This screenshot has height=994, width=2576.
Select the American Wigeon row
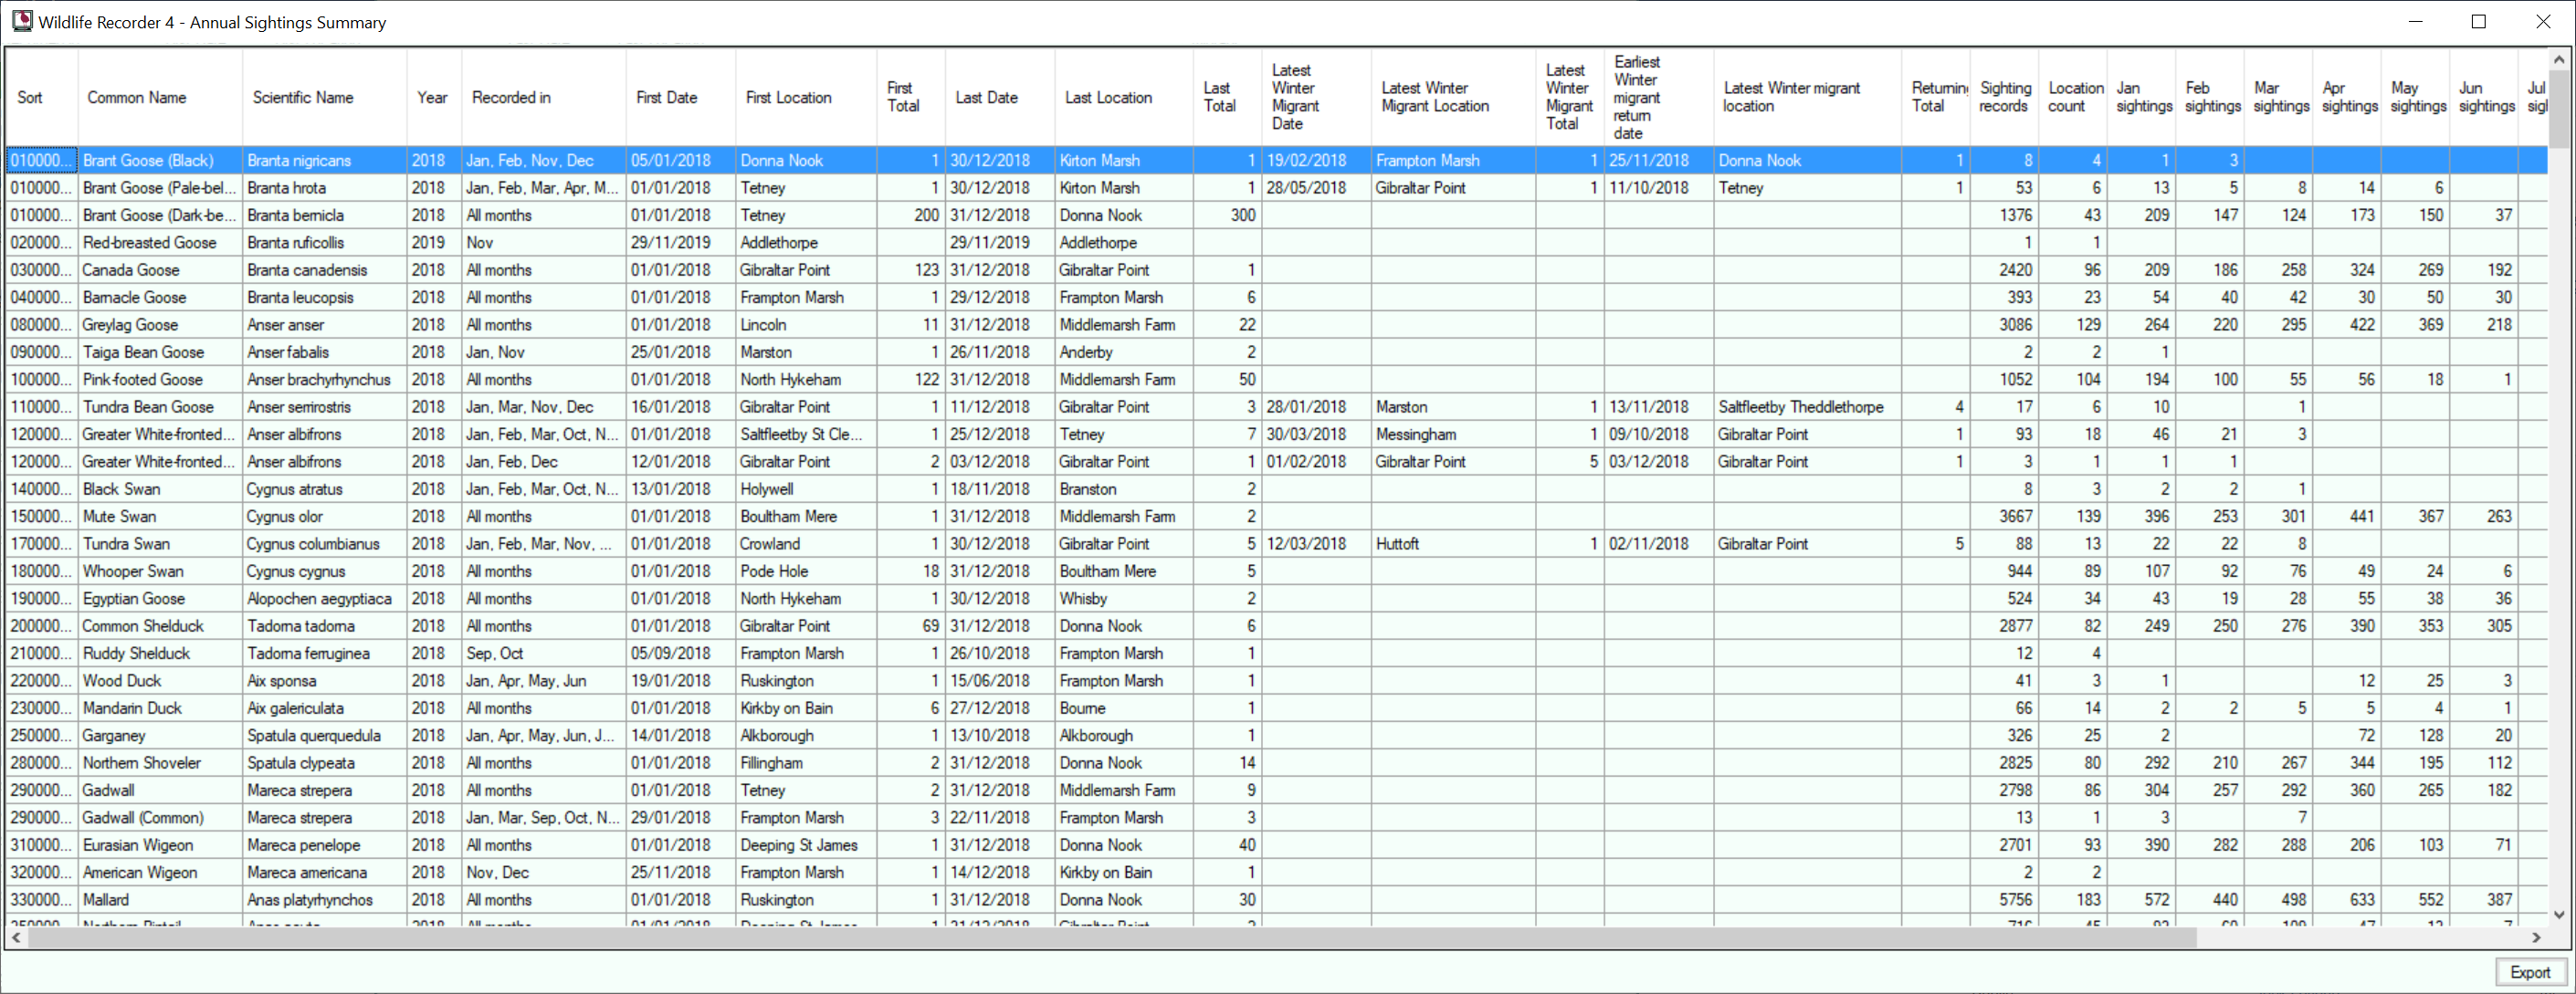point(1277,872)
